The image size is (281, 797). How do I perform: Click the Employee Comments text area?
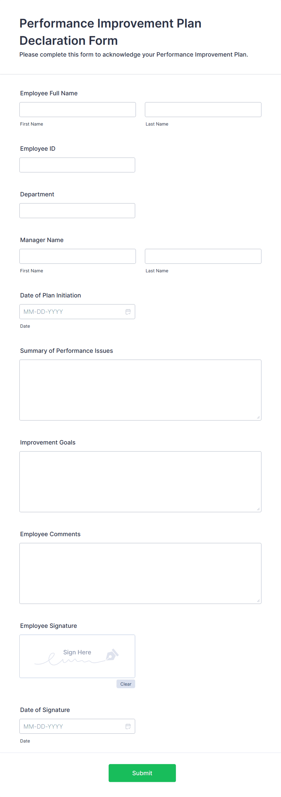point(140,573)
